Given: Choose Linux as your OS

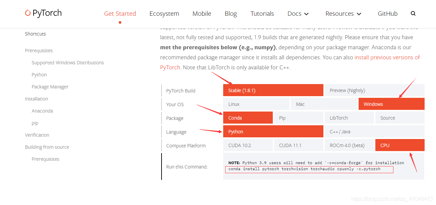Looking at the screenshot, I should (x=256, y=104).
